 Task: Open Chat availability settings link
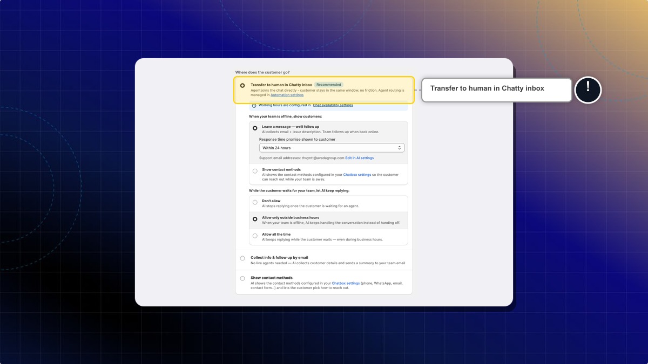333,105
